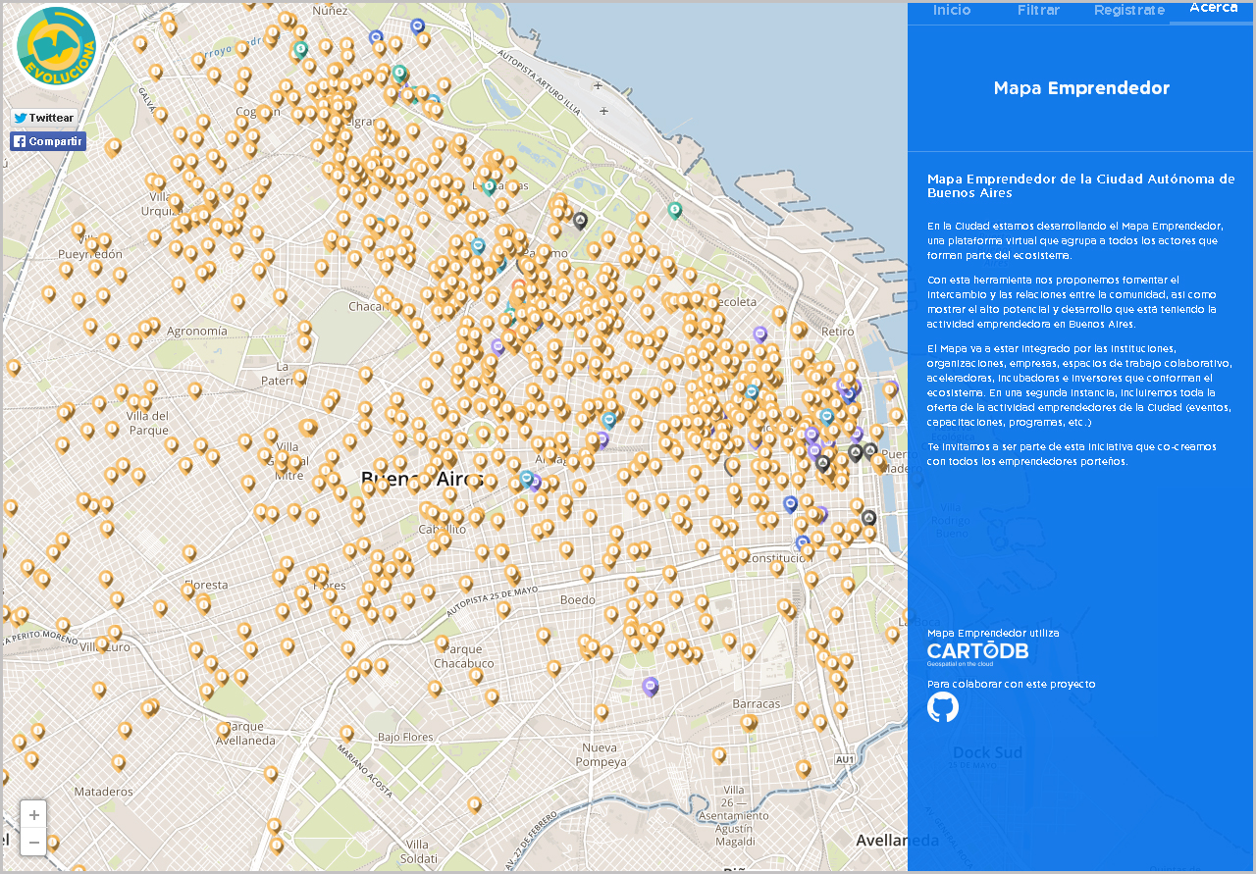Open the Filtrar tab
This screenshot has width=1256, height=874.
tap(1038, 10)
